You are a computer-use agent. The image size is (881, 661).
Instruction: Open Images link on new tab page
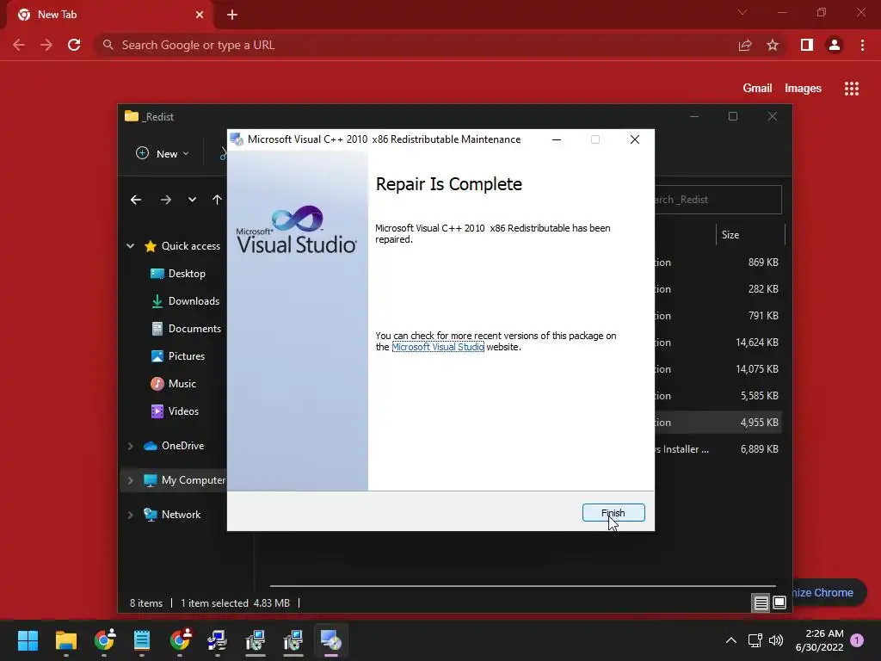click(x=803, y=89)
